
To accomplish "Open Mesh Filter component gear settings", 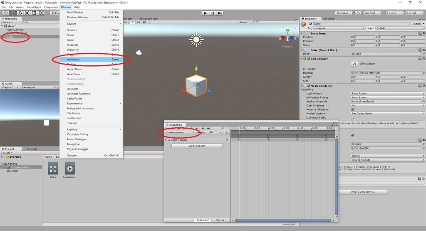I will (424, 50).
